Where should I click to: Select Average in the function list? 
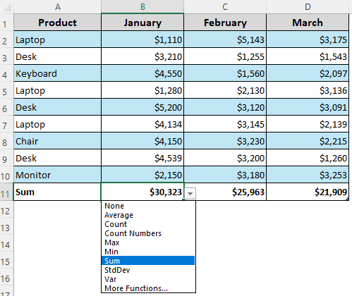click(x=148, y=215)
